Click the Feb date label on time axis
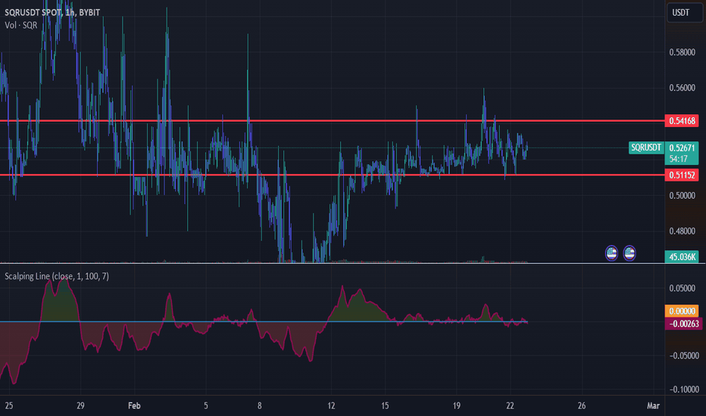Viewport: 706px width, 416px height. point(134,405)
